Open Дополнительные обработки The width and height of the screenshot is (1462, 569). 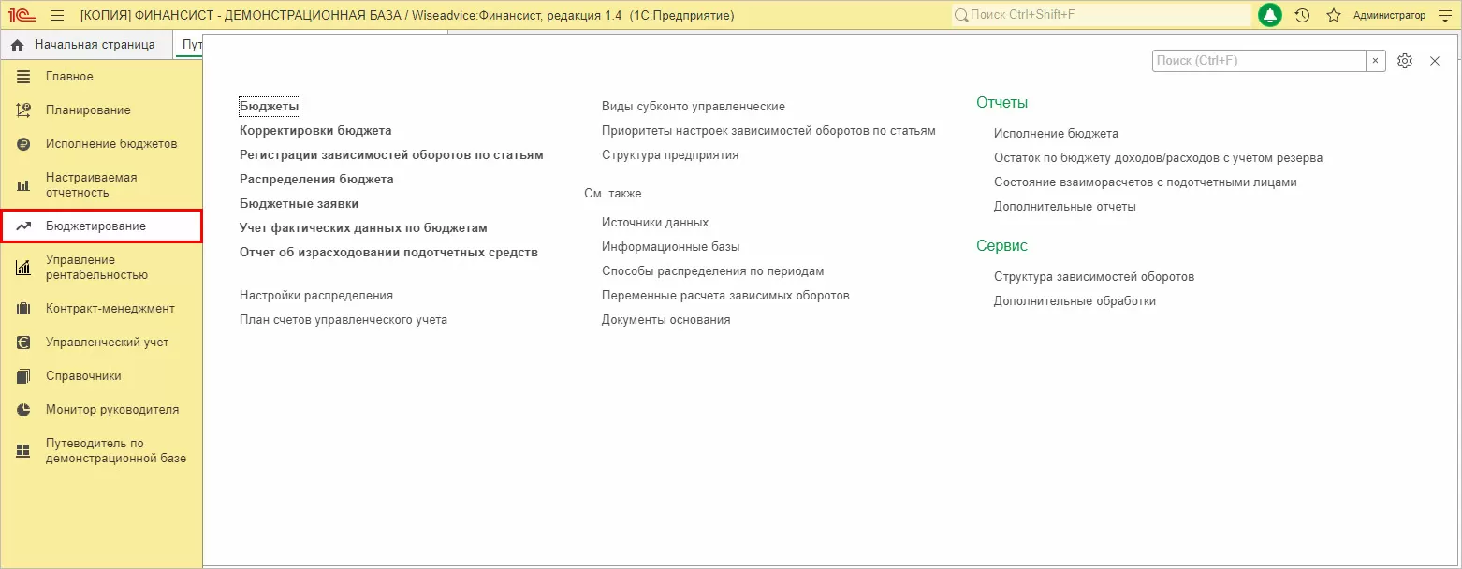point(1075,300)
